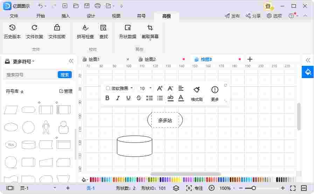
Task: Select the cylinder shape on canvas
Action: 134,146
